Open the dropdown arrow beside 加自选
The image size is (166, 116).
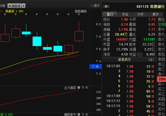point(23,6)
